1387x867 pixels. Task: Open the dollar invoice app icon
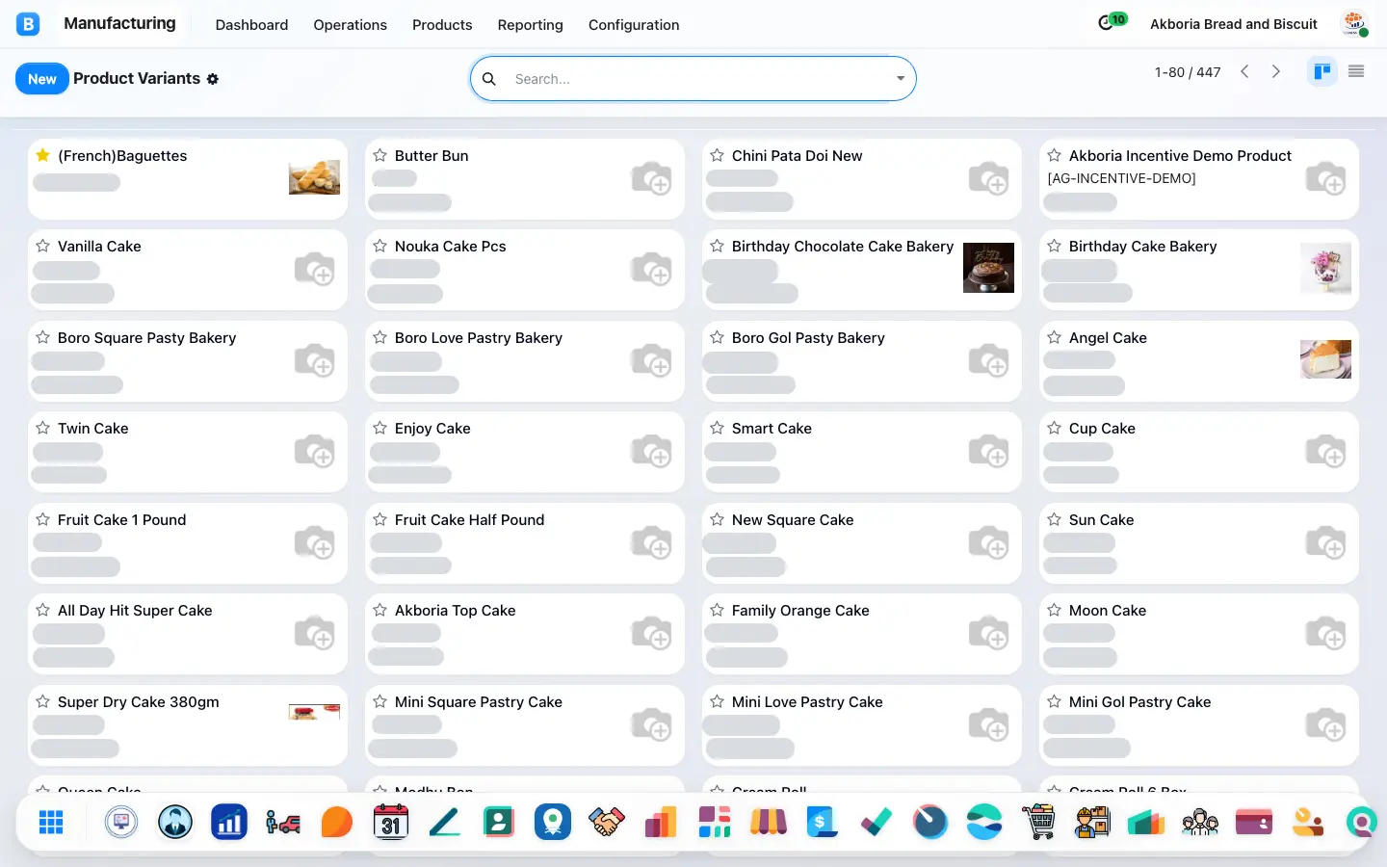[x=823, y=823]
